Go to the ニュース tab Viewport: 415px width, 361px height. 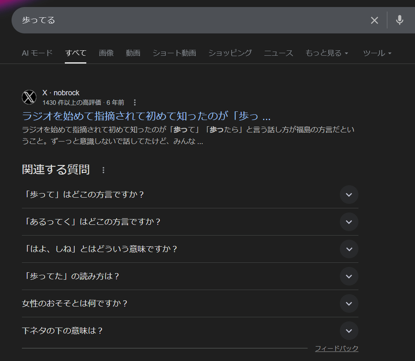pos(278,53)
